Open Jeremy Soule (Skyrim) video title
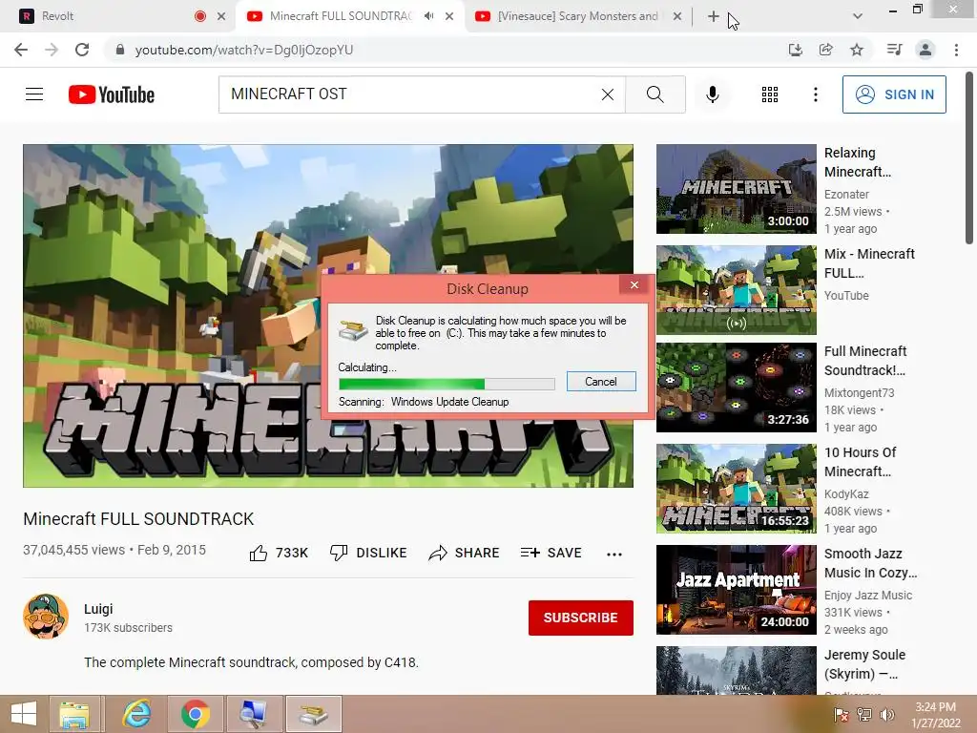 (864, 664)
